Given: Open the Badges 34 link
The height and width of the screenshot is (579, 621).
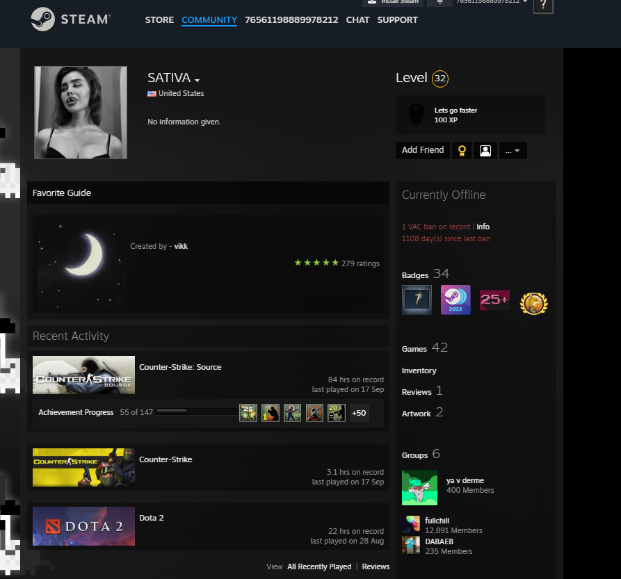Looking at the screenshot, I should pos(426,274).
